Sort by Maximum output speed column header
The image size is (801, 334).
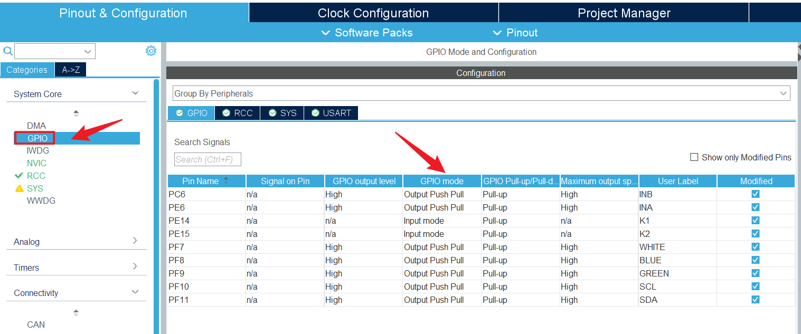click(x=599, y=181)
